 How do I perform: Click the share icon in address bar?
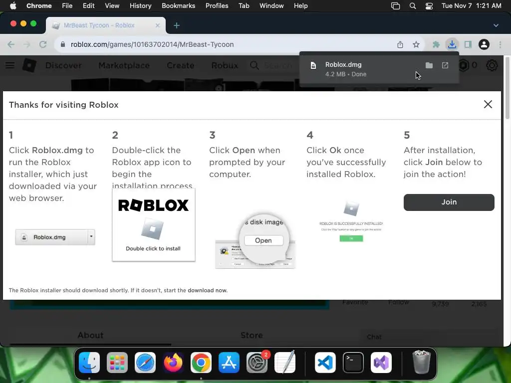[x=400, y=44]
